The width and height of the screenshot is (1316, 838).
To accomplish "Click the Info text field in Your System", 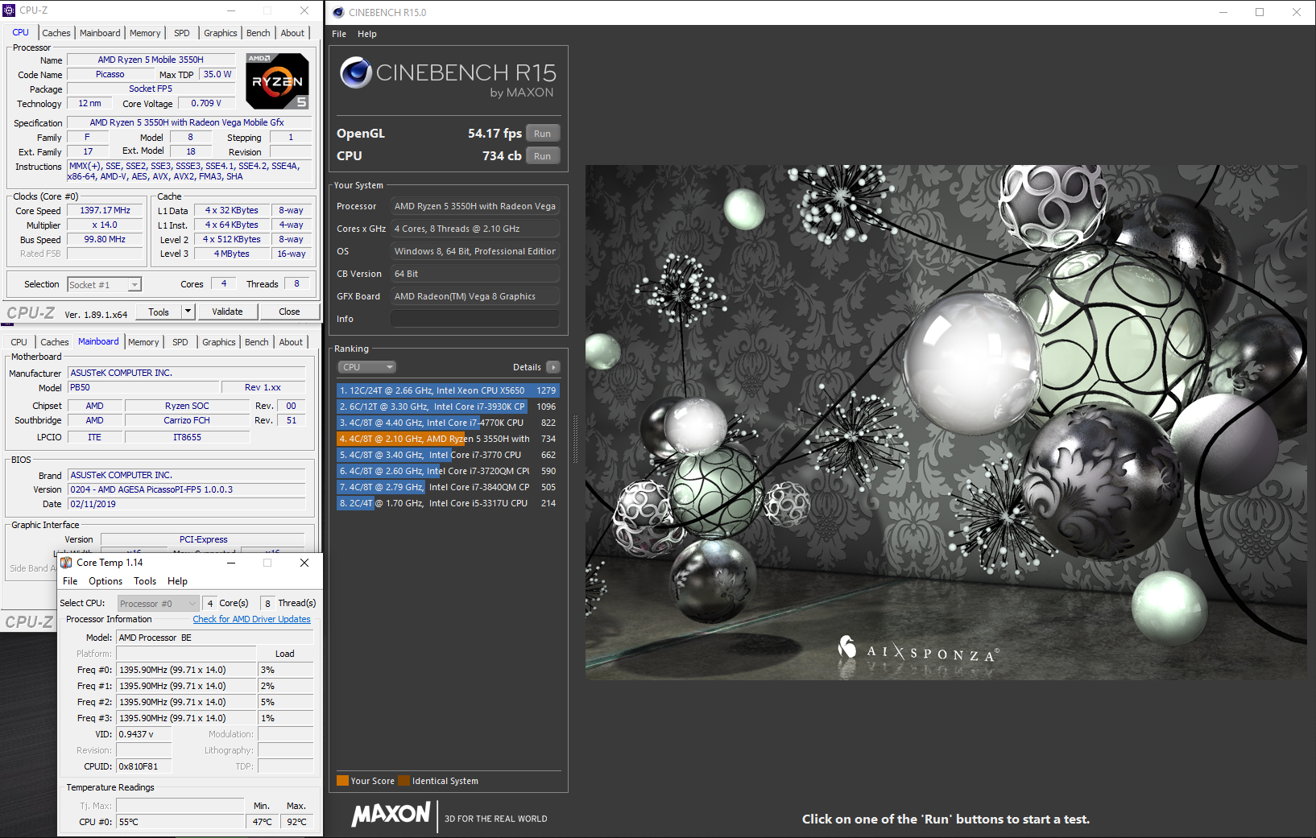I will click(x=474, y=319).
